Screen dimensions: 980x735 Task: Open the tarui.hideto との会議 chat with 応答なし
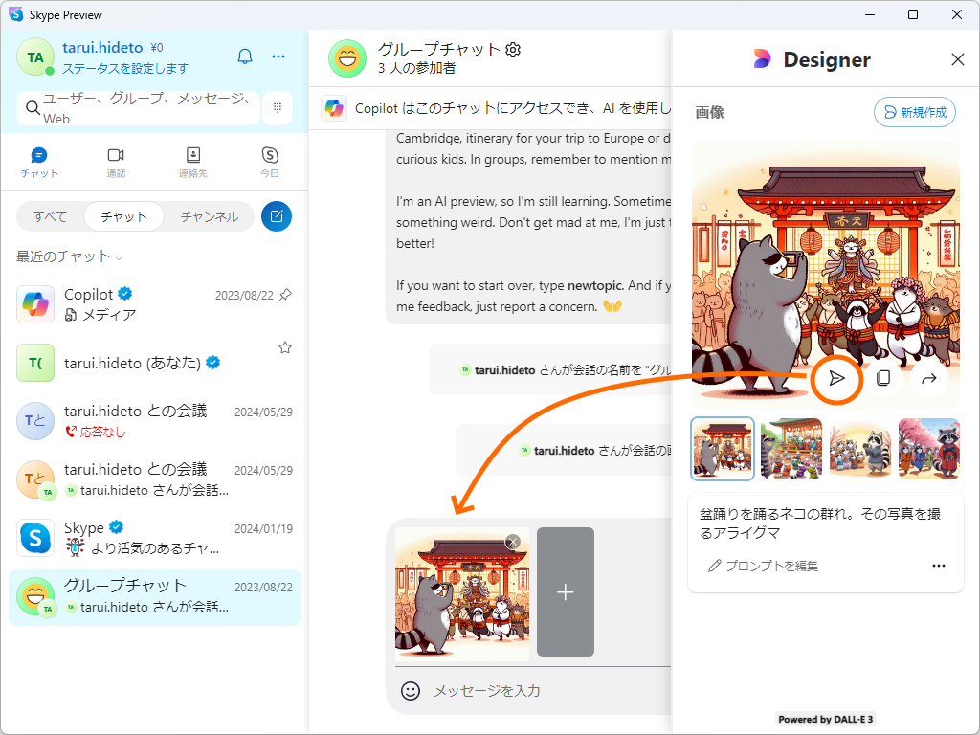click(x=154, y=421)
